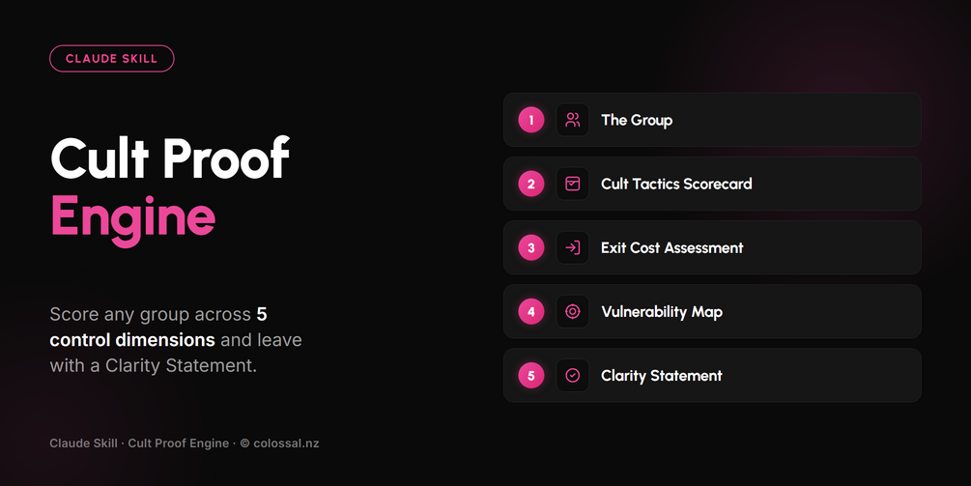Image resolution: width=971 pixels, height=486 pixels.
Task: Click the colossal.nz footer link
Action: (x=286, y=443)
